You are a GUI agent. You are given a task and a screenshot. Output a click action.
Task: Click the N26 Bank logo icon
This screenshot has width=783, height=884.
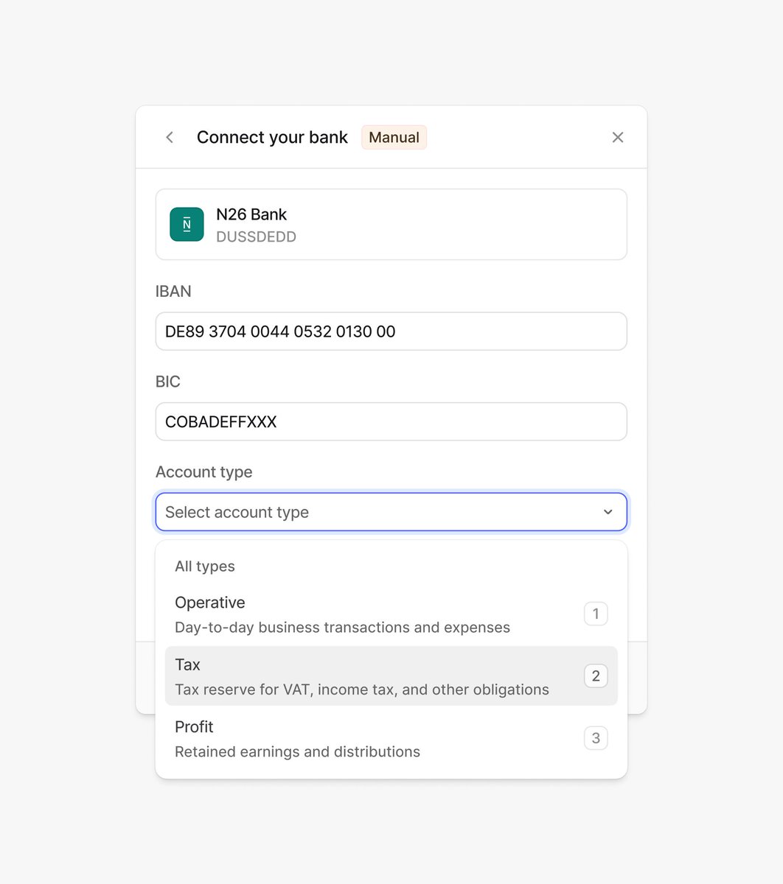point(187,225)
